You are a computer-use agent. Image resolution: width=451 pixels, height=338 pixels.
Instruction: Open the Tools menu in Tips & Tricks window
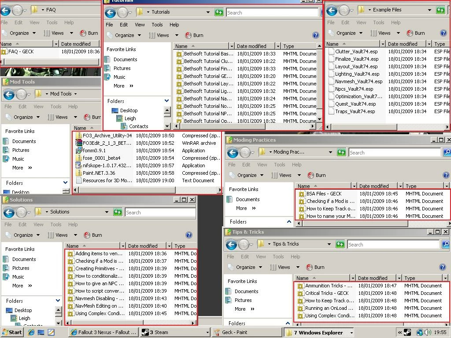click(x=278, y=257)
